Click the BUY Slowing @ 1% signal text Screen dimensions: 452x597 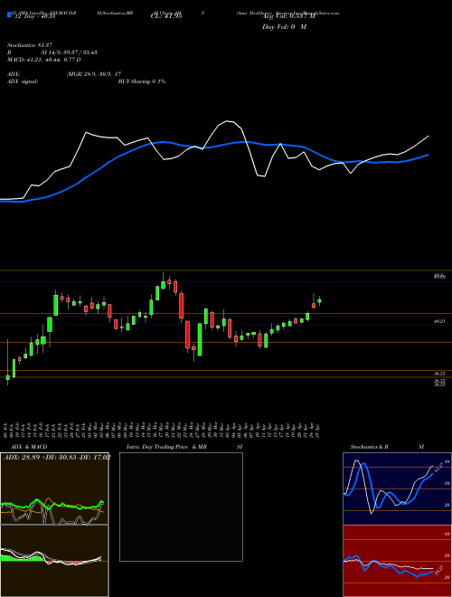pos(142,81)
